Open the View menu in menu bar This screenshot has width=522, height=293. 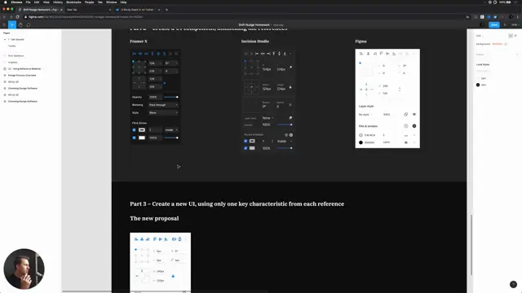coord(46,2)
